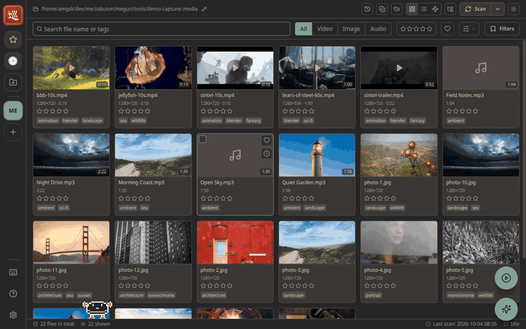Image resolution: width=526 pixels, height=329 pixels.
Task: Select the Open Sky.mp3 checkbox
Action: (203, 139)
